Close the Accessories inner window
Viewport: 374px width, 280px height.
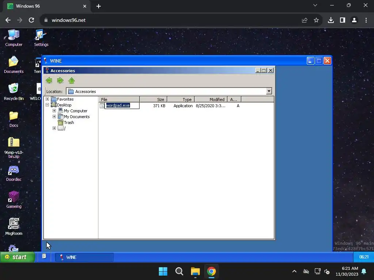[x=271, y=70]
